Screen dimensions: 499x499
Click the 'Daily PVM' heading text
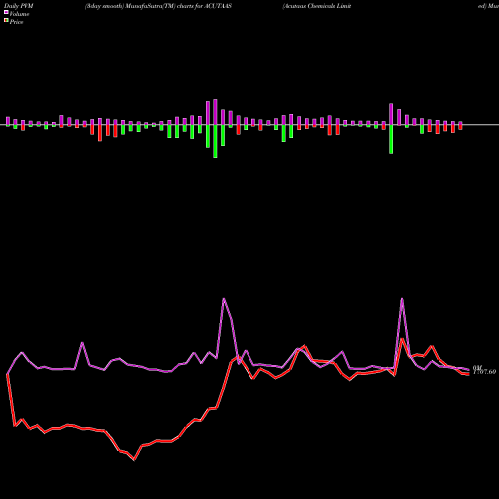point(20,6)
